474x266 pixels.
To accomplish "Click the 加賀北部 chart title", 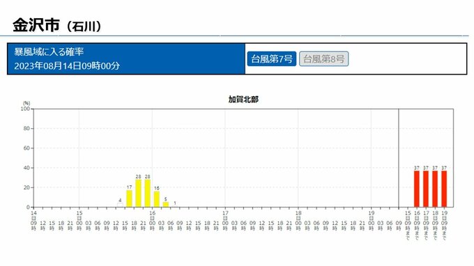I will coord(243,100).
